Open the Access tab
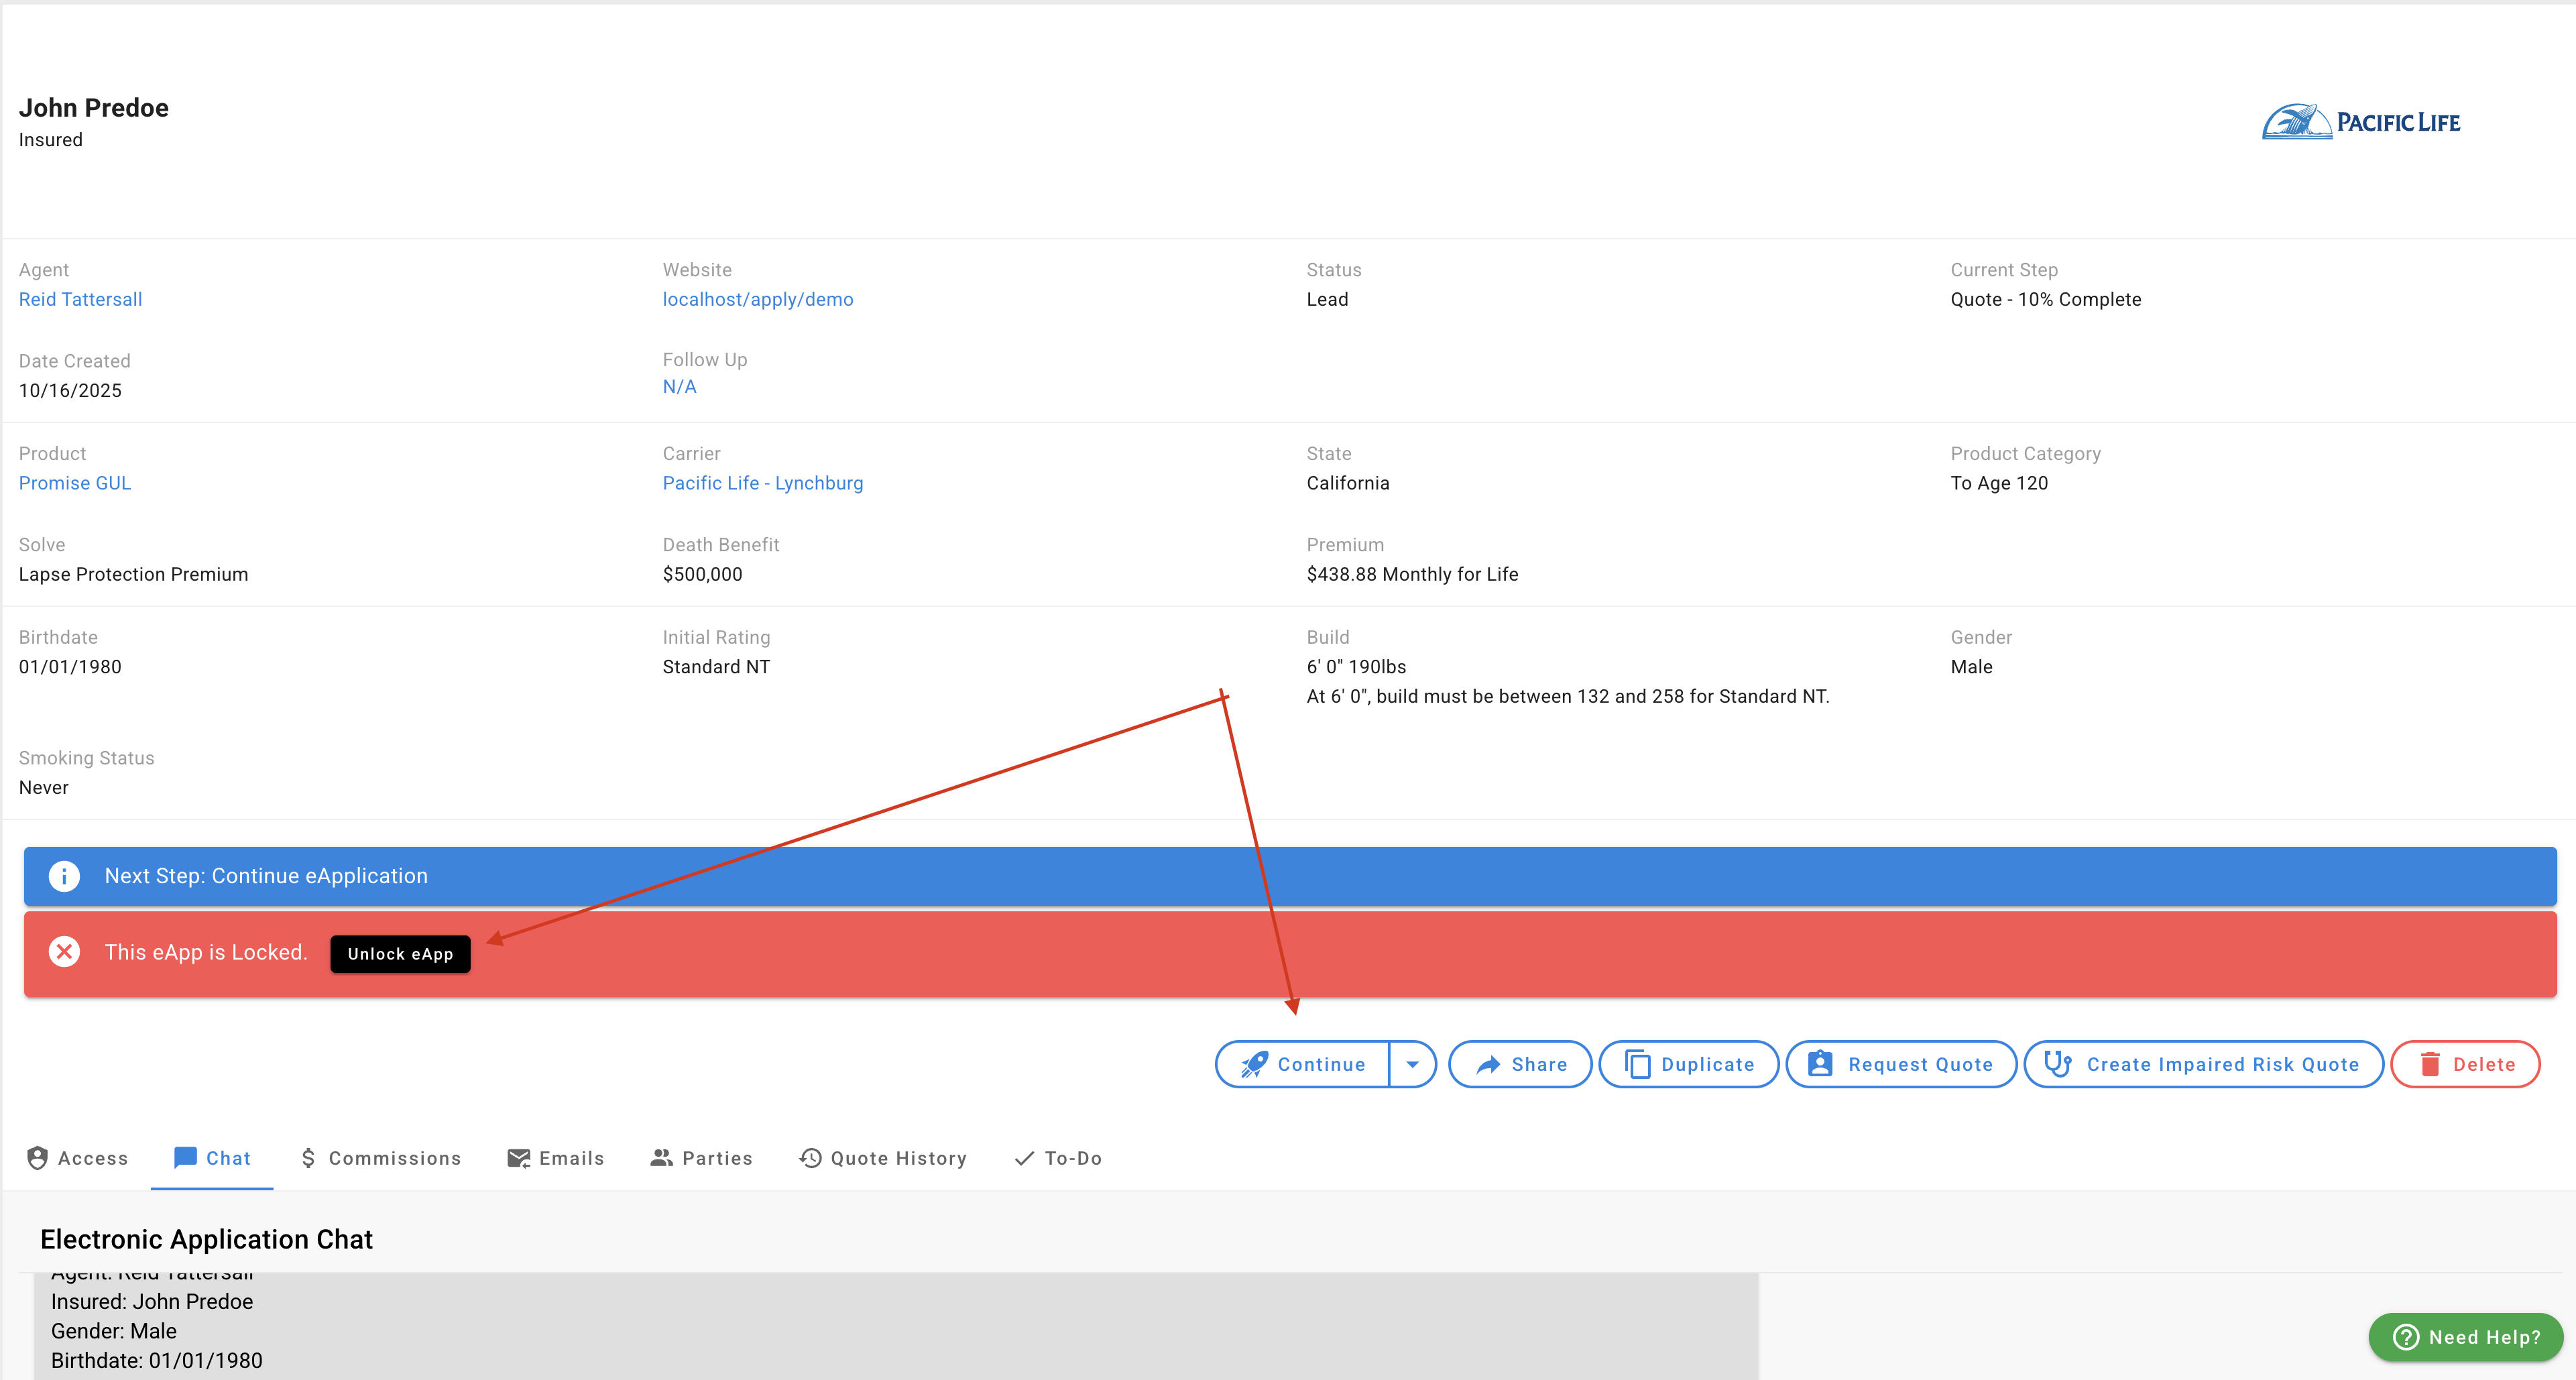The width and height of the screenshot is (2576, 1380). click(x=78, y=1158)
